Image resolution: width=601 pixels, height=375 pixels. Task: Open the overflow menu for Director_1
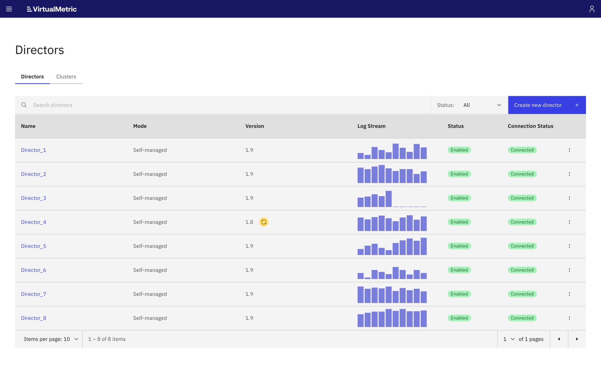[569, 150]
